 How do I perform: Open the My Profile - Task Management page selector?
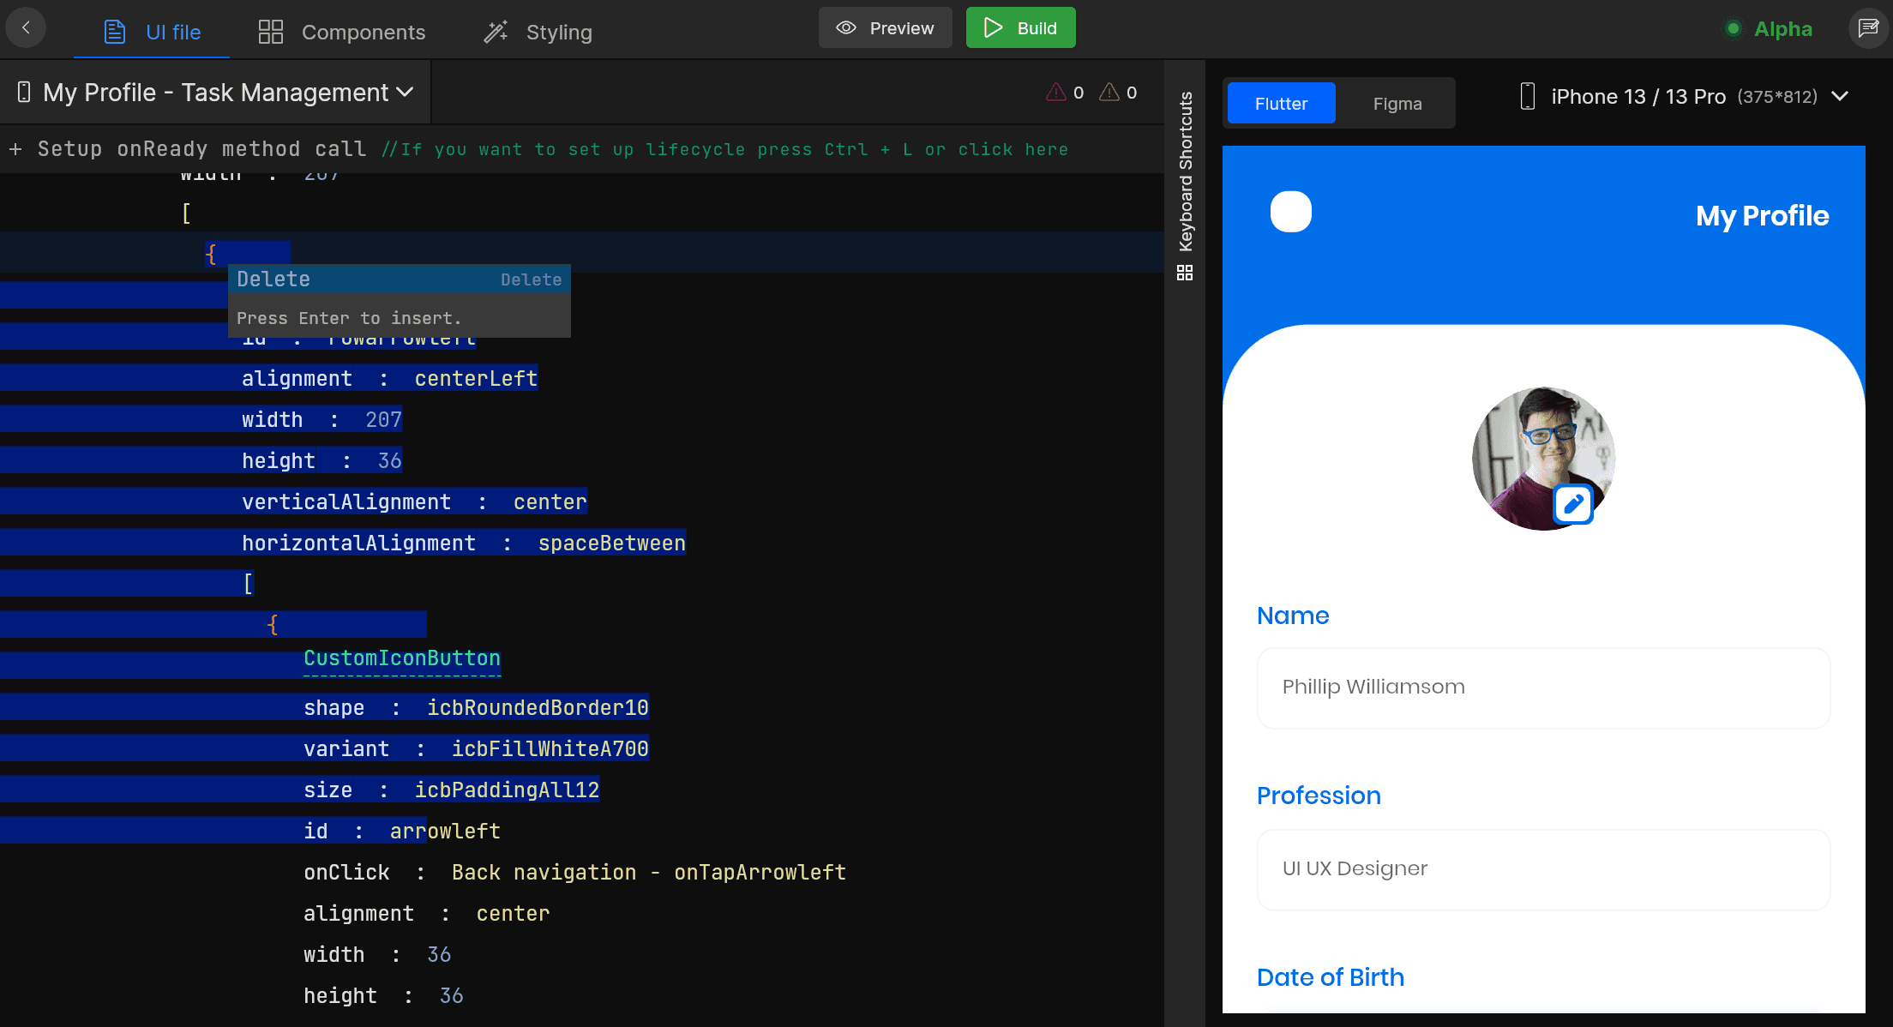(215, 92)
